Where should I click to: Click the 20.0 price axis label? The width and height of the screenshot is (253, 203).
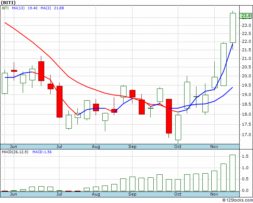click(246, 76)
